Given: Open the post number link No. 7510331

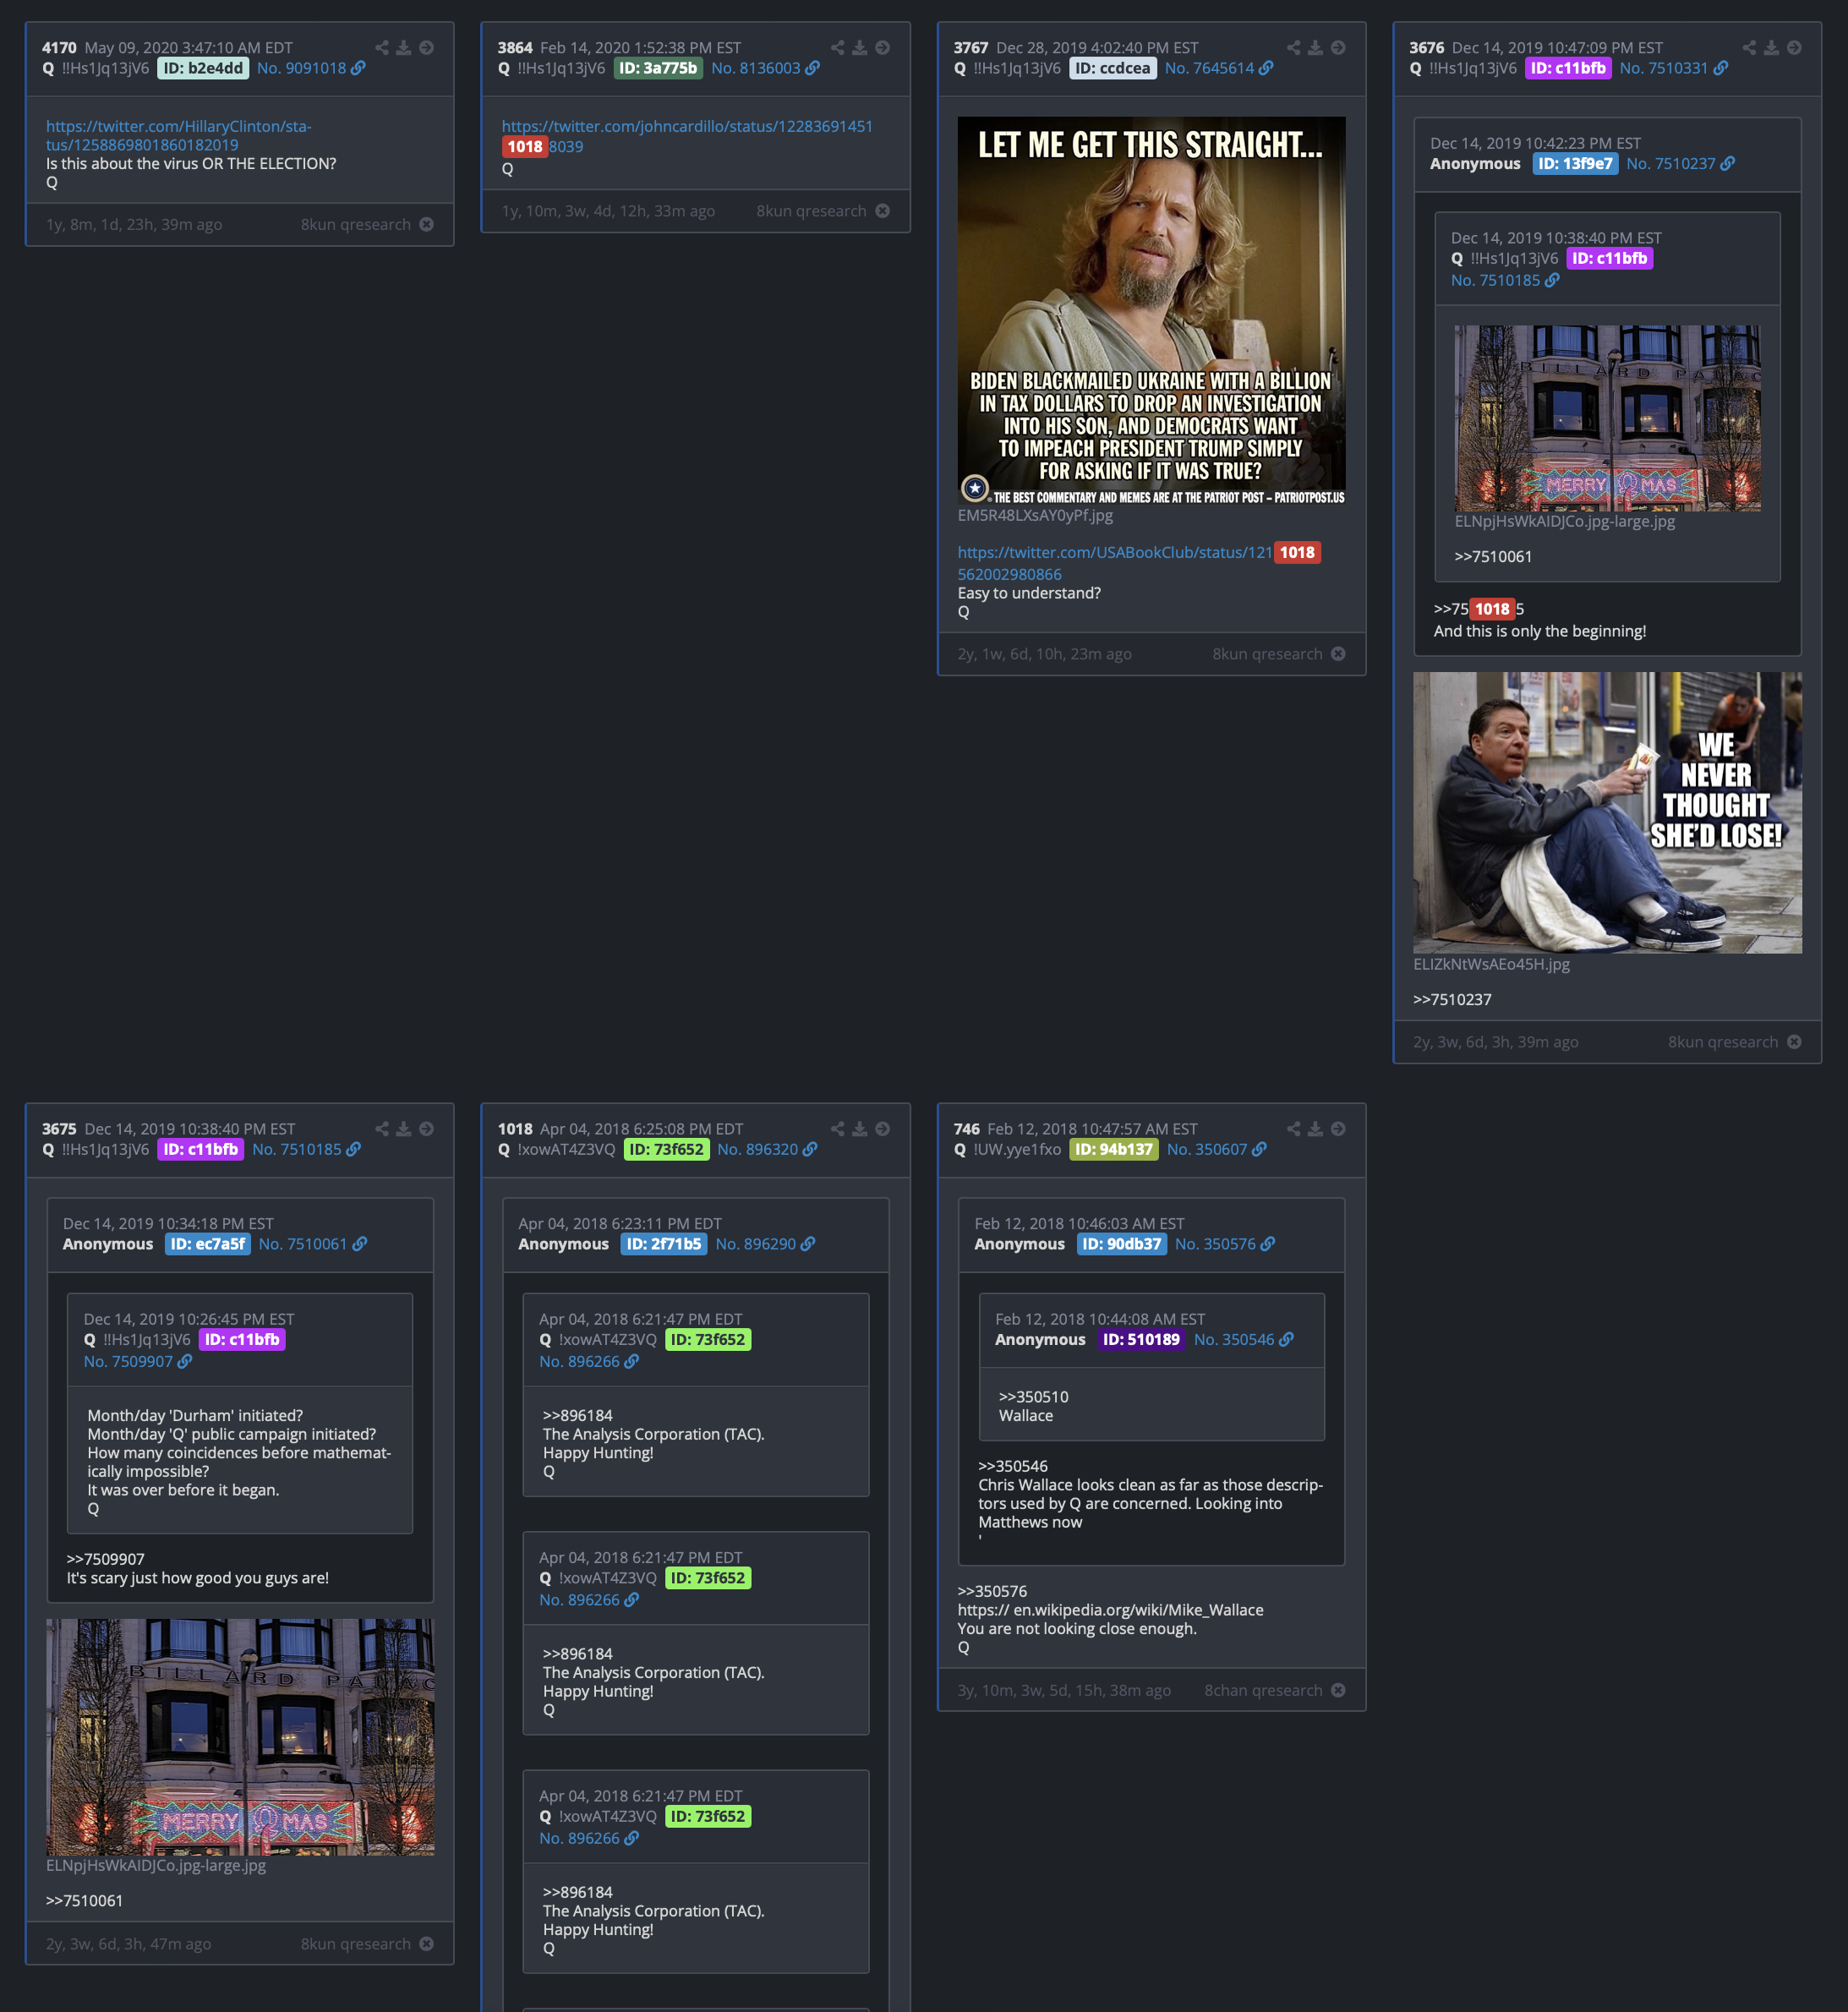Looking at the screenshot, I should pyautogui.click(x=1664, y=68).
